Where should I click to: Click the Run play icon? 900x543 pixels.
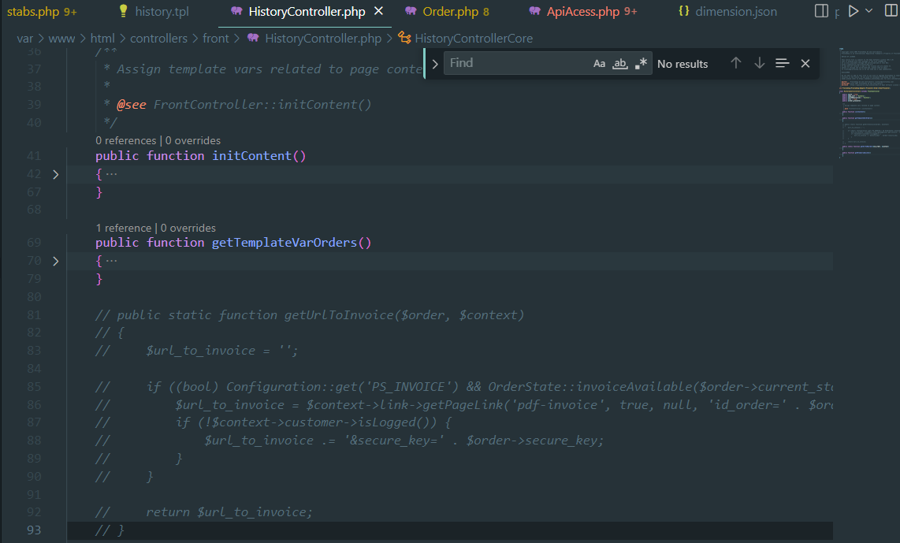coord(853,11)
